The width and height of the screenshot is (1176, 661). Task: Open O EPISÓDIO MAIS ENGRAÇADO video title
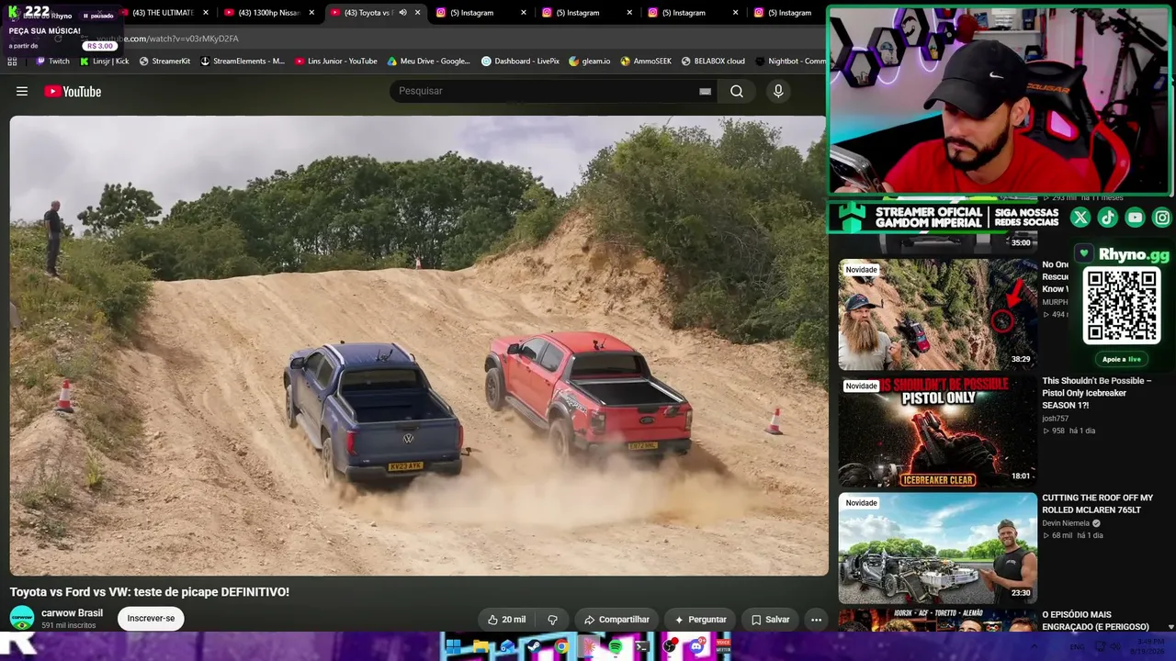click(1096, 621)
